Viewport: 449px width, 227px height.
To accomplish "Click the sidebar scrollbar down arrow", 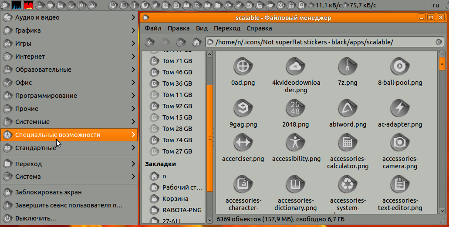I will click(x=209, y=220).
